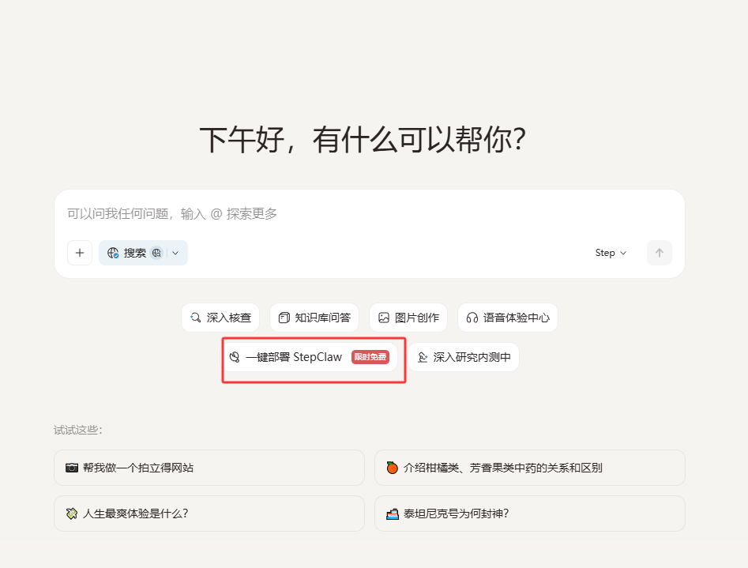This screenshot has height=568, width=748.
Task: Expand the chevron beside the 搜索 pill
Action: click(x=175, y=253)
